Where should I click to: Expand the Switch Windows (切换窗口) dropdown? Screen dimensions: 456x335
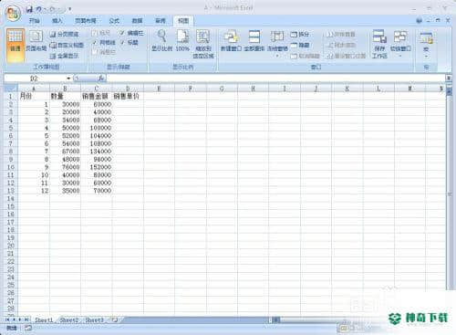click(400, 44)
